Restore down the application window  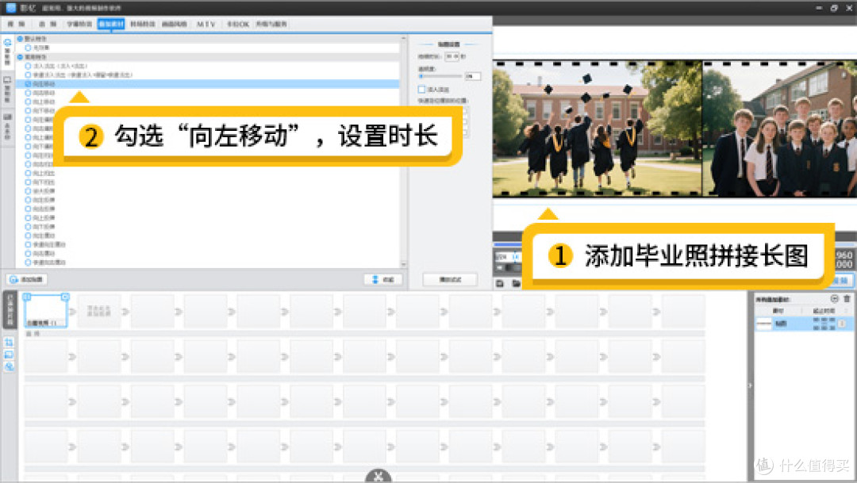click(x=834, y=8)
